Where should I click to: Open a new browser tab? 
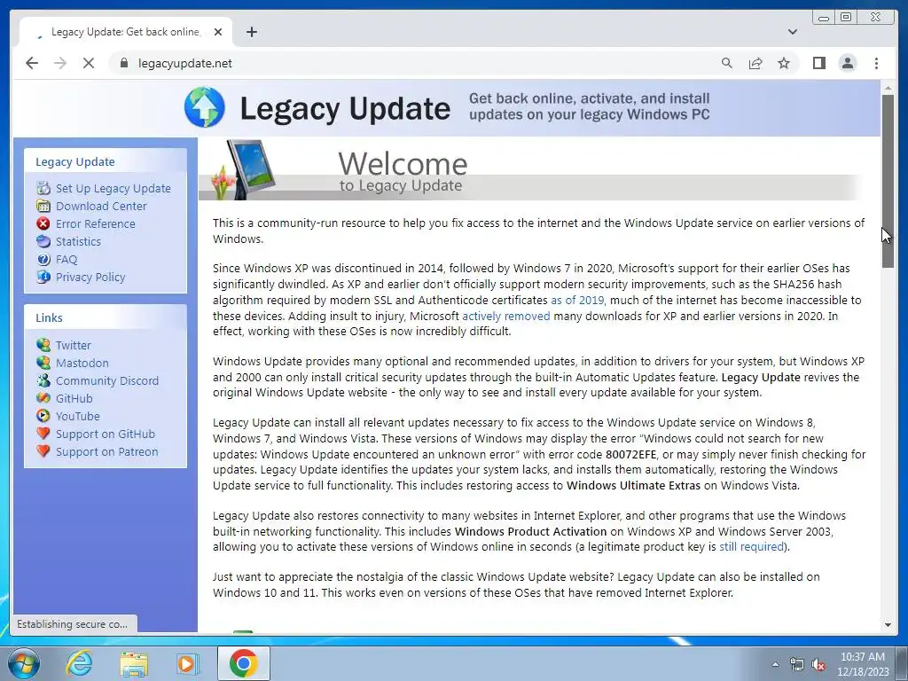251,32
